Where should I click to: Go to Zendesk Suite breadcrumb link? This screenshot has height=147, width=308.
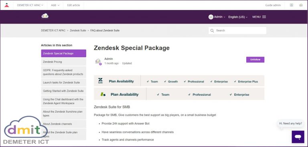78,30
